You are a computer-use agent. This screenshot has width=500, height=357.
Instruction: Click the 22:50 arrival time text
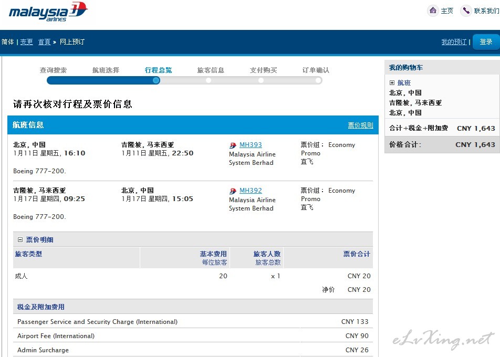point(183,153)
